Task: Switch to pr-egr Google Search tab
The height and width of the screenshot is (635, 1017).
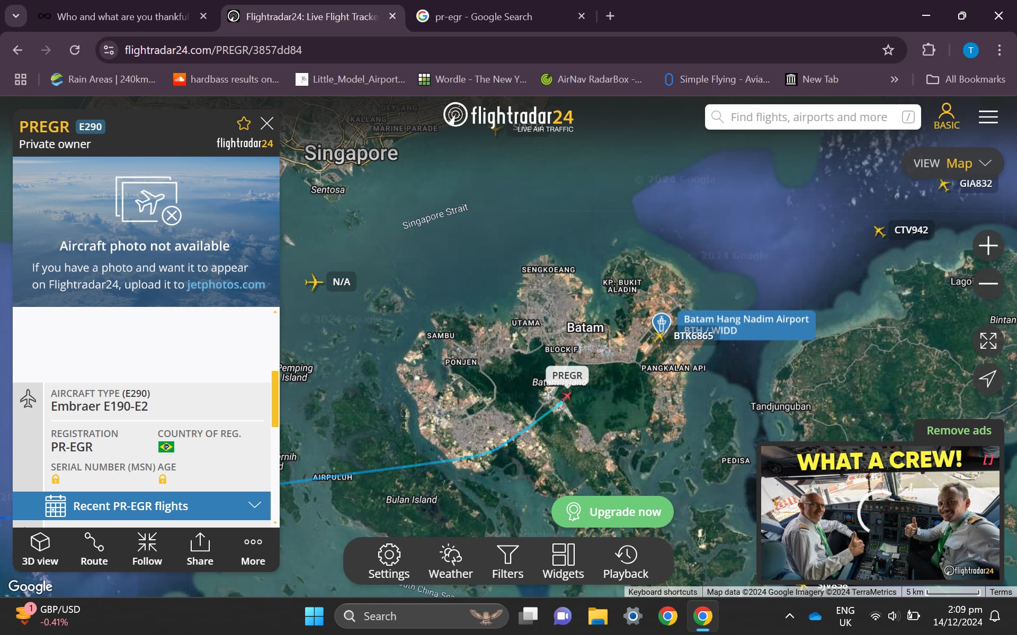Action: (x=483, y=16)
